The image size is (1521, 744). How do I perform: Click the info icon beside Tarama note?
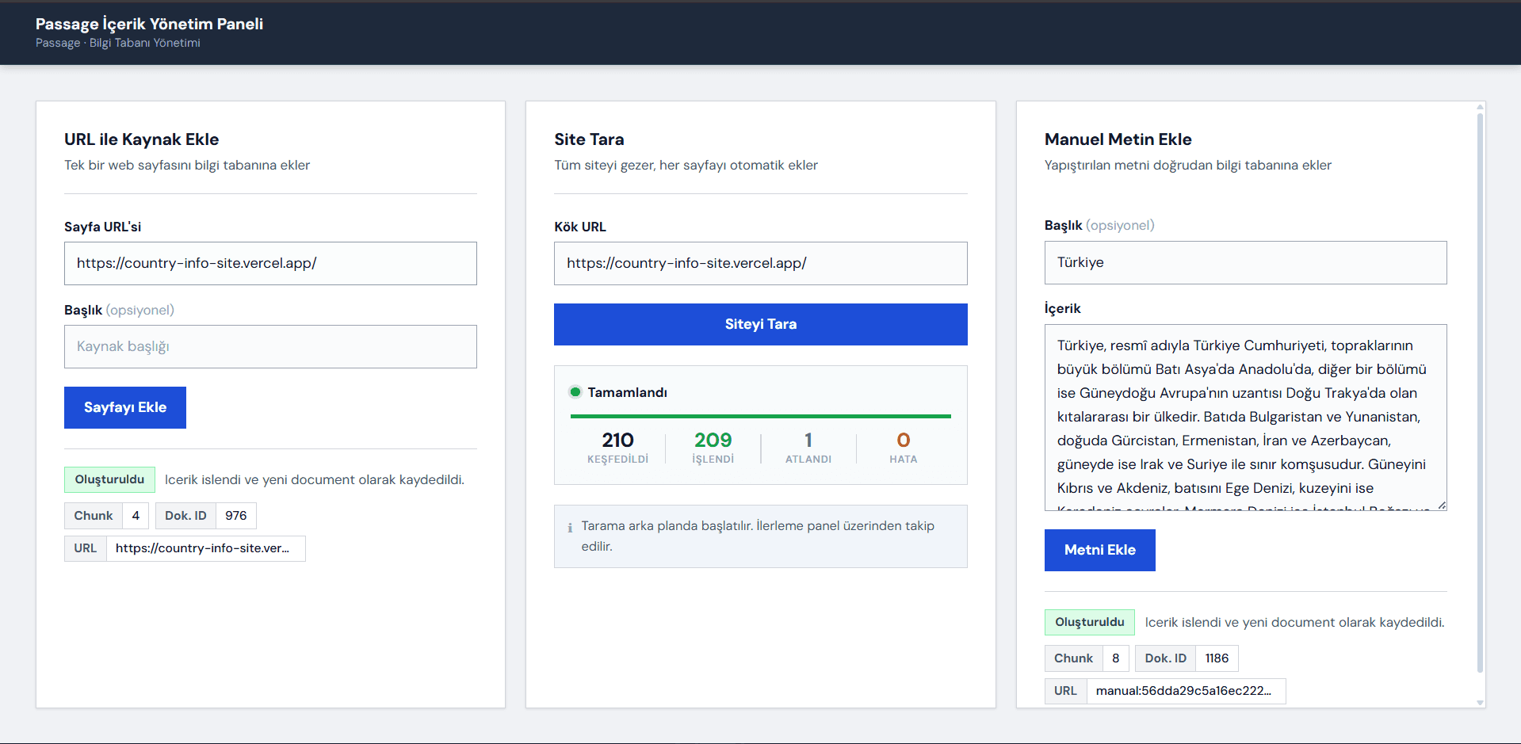pos(570,528)
